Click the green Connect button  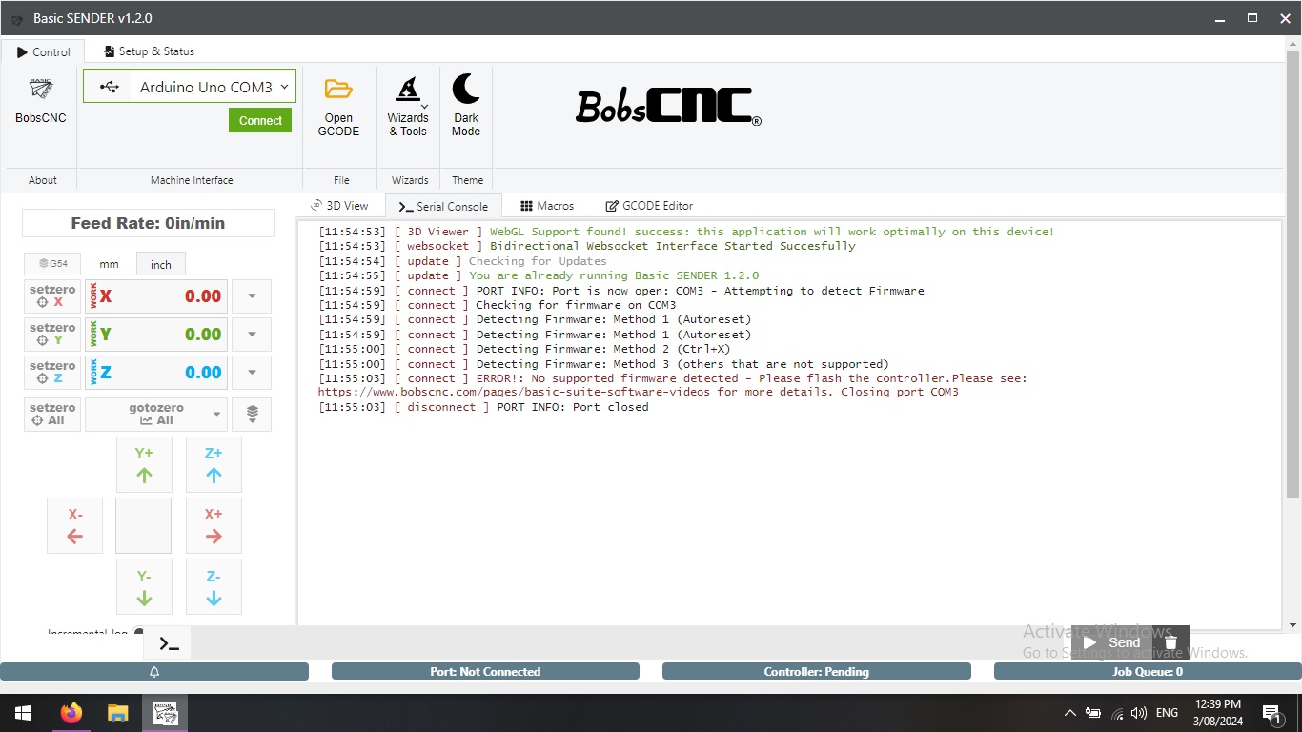coord(260,120)
